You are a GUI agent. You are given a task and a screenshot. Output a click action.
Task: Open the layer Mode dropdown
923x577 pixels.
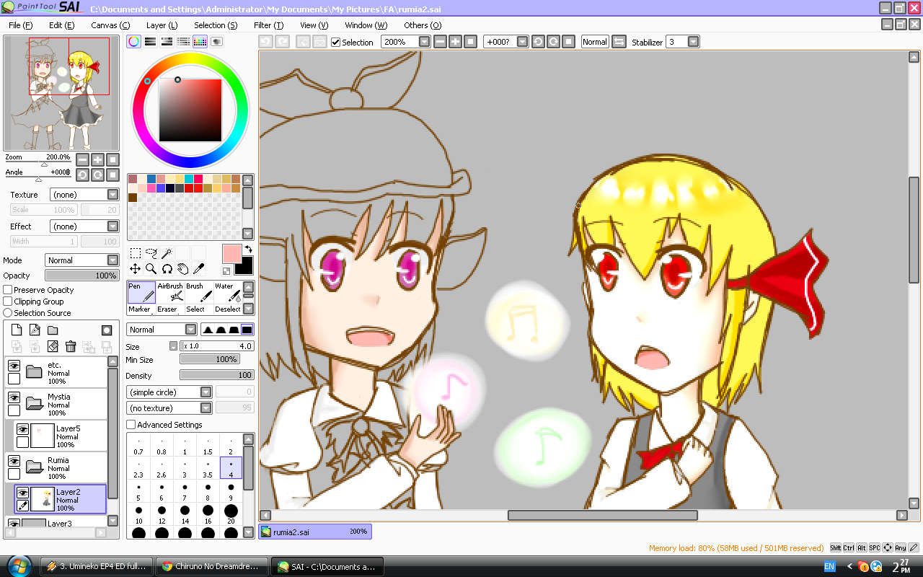81,260
